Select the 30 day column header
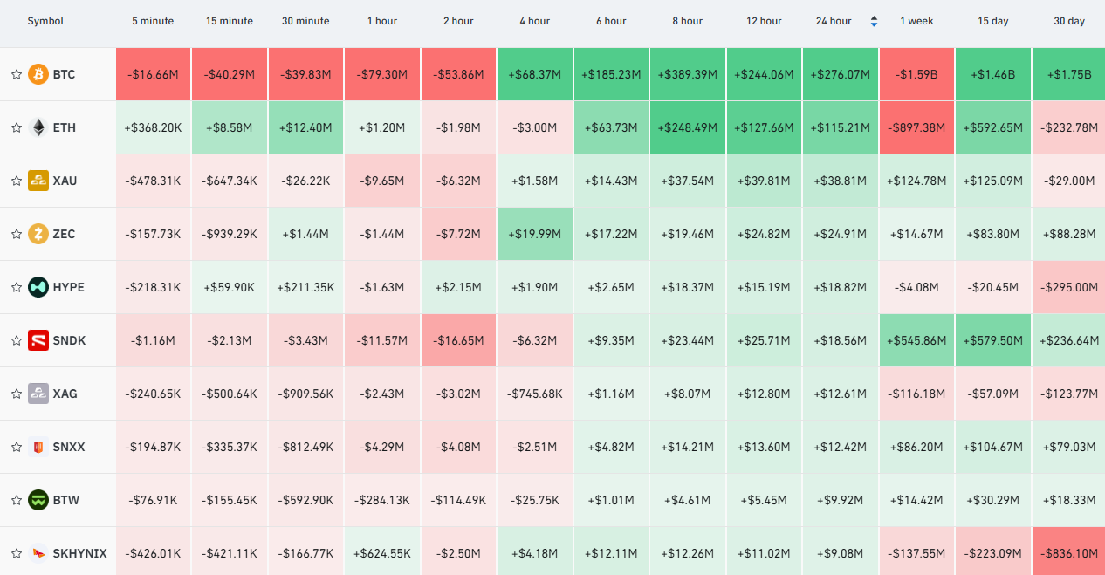This screenshot has width=1105, height=575. coord(1069,21)
